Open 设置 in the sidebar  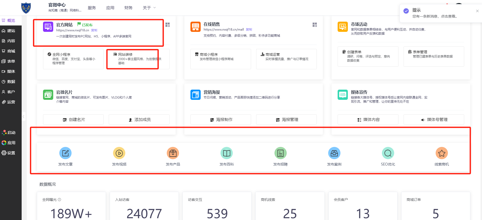(x=11, y=153)
